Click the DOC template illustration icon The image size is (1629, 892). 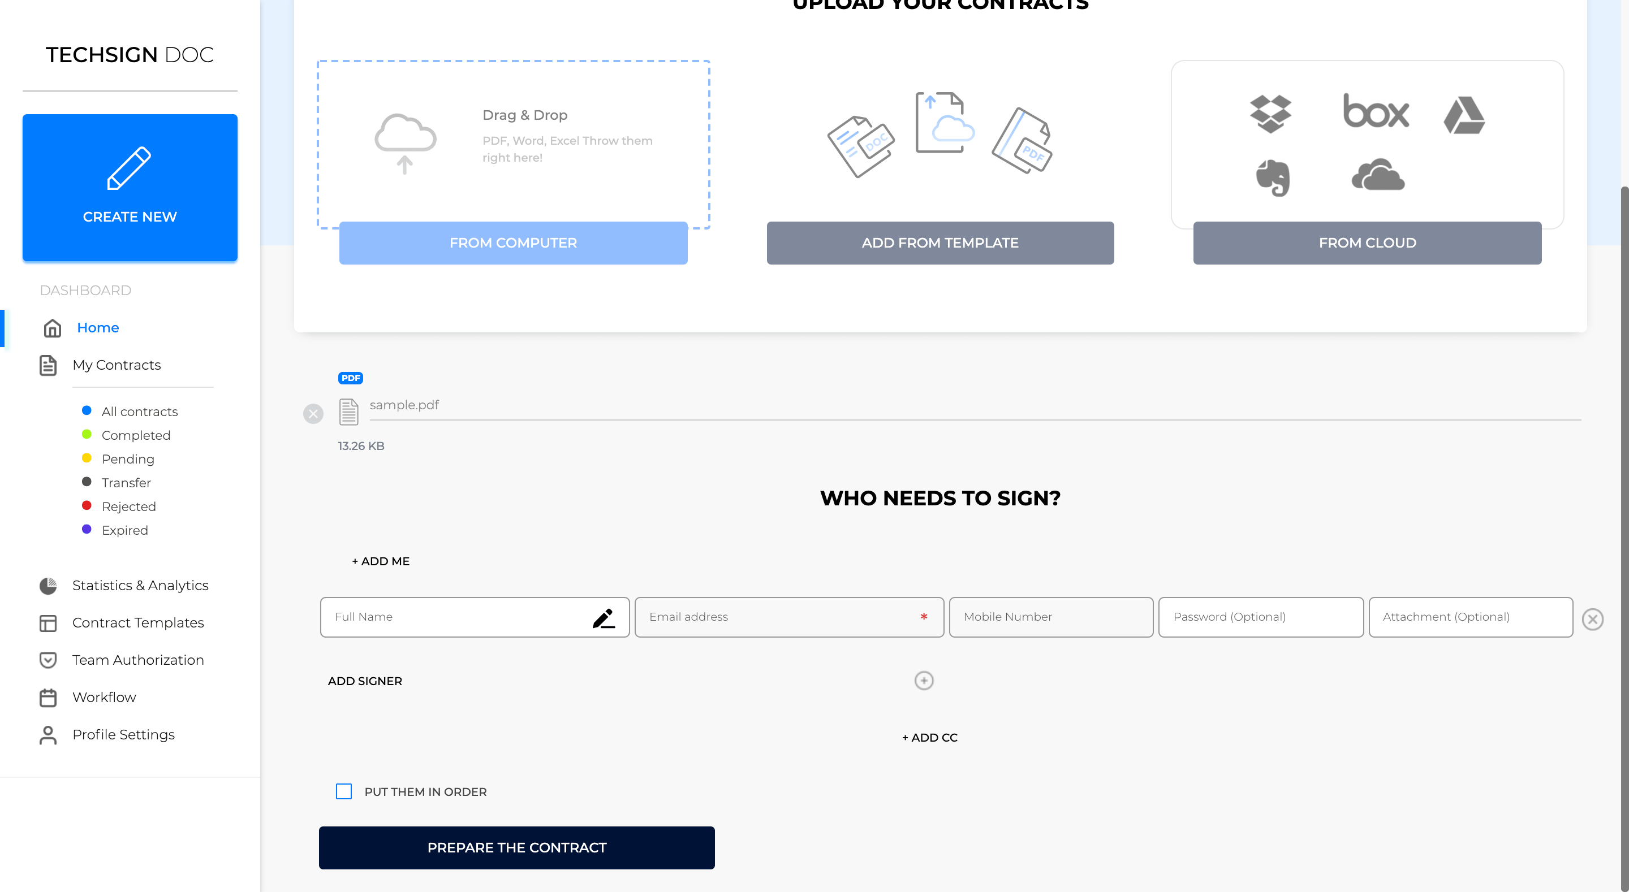pos(861,146)
